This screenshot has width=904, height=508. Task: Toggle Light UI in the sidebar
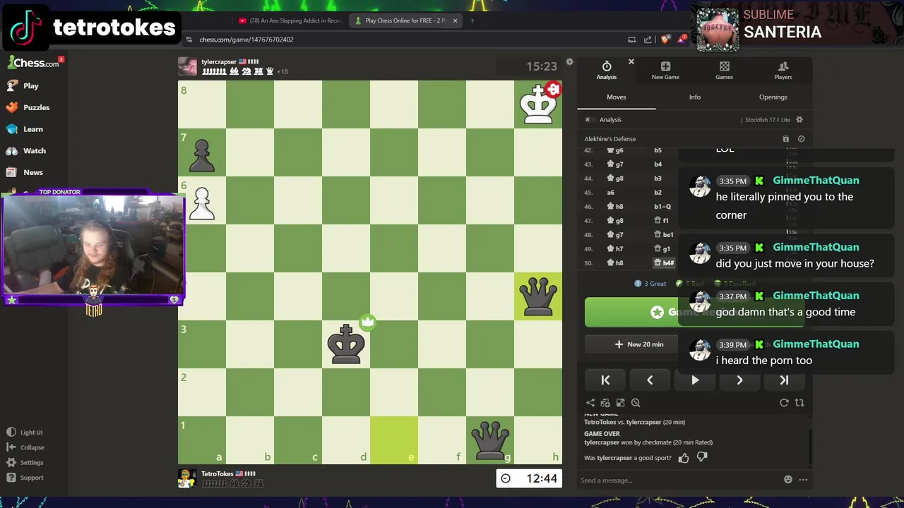25,433
